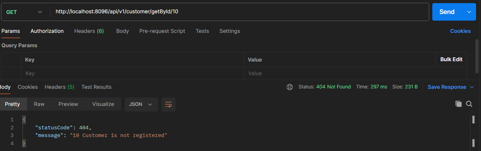Expand the Send button options arrow
481x151 pixels.
pyautogui.click(x=469, y=12)
